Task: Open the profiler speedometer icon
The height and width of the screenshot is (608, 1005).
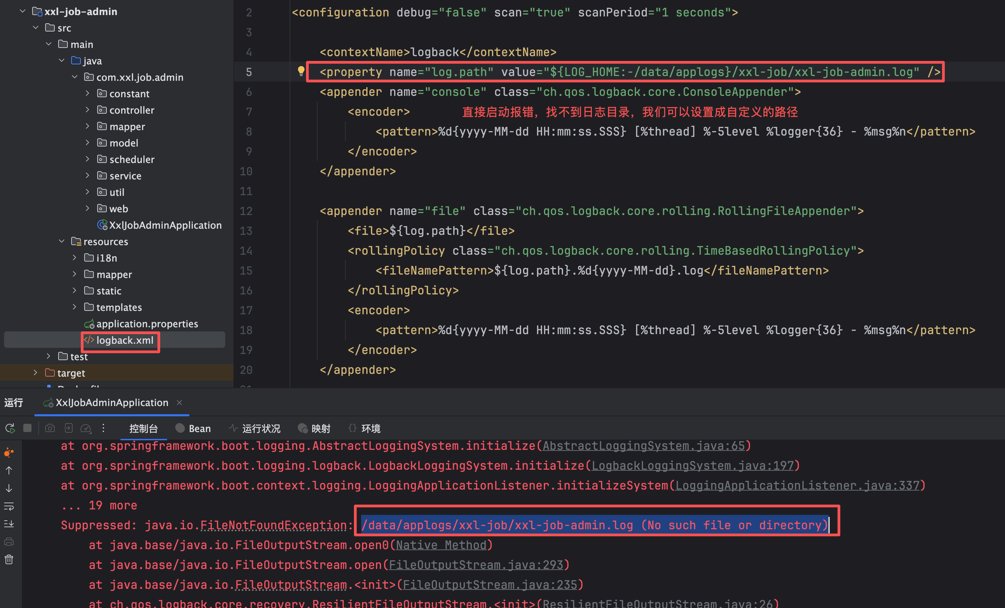Action: pyautogui.click(x=86, y=428)
